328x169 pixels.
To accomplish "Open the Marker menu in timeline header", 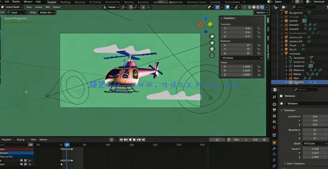I will coord(43,140).
